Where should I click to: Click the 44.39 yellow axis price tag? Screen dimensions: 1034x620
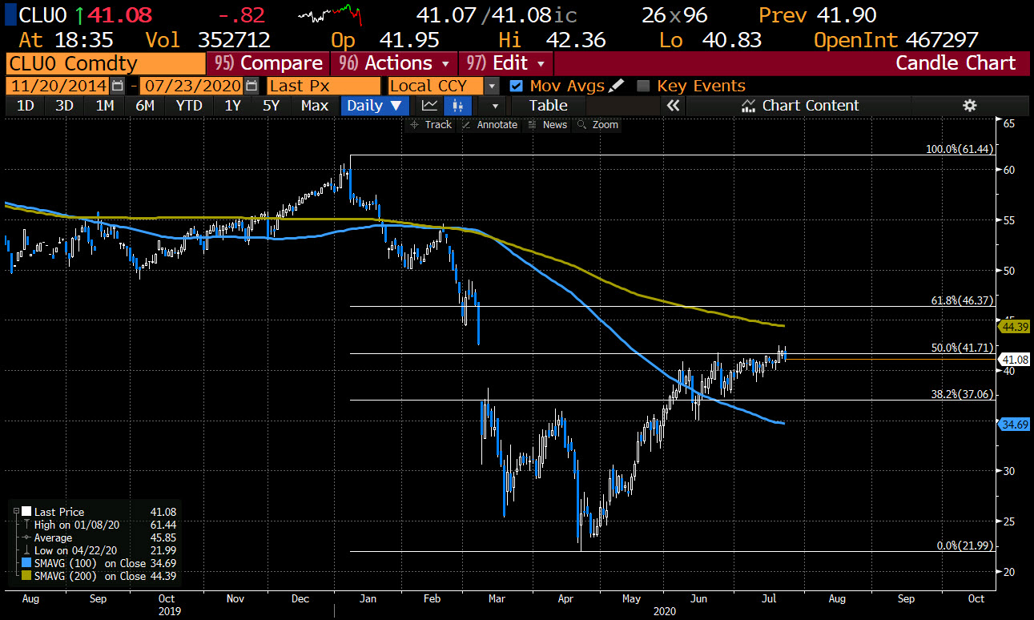coord(1015,326)
